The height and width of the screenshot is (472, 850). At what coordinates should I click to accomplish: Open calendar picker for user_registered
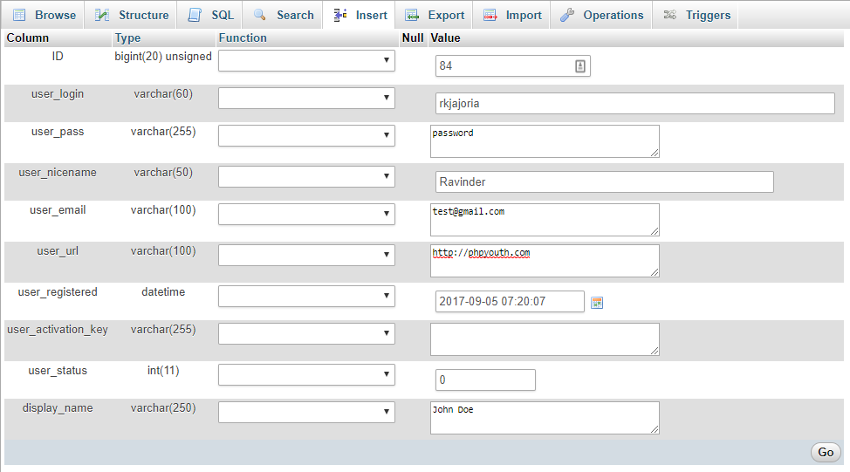click(x=597, y=303)
